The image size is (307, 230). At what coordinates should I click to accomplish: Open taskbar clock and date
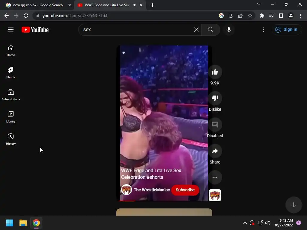tap(284, 223)
